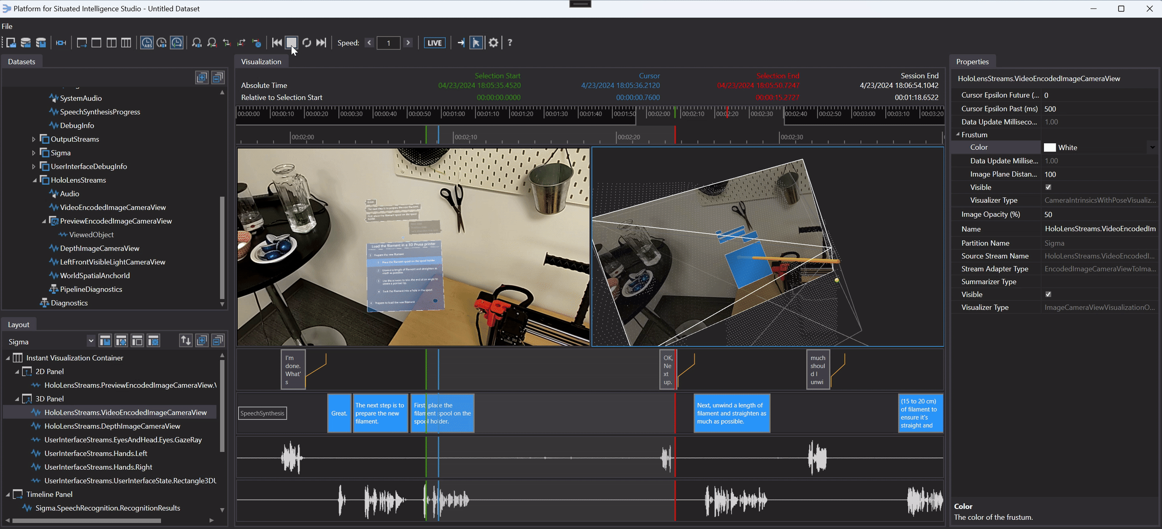This screenshot has width=1162, height=529.
Task: Open the Frustum Color dropdown
Action: point(1152,147)
